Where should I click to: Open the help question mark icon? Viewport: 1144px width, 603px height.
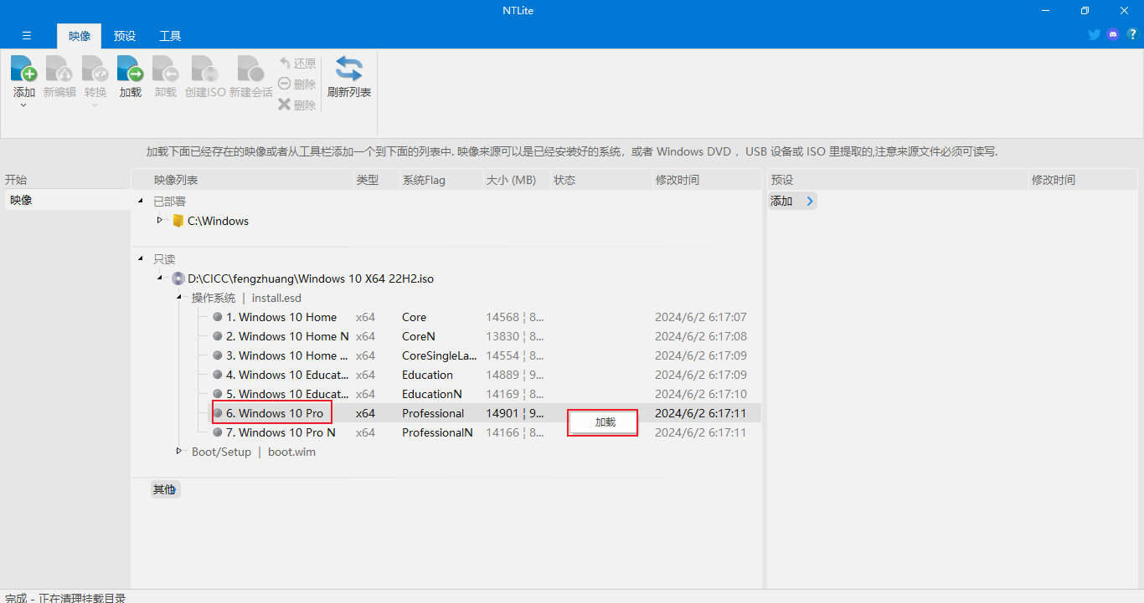coord(1132,35)
